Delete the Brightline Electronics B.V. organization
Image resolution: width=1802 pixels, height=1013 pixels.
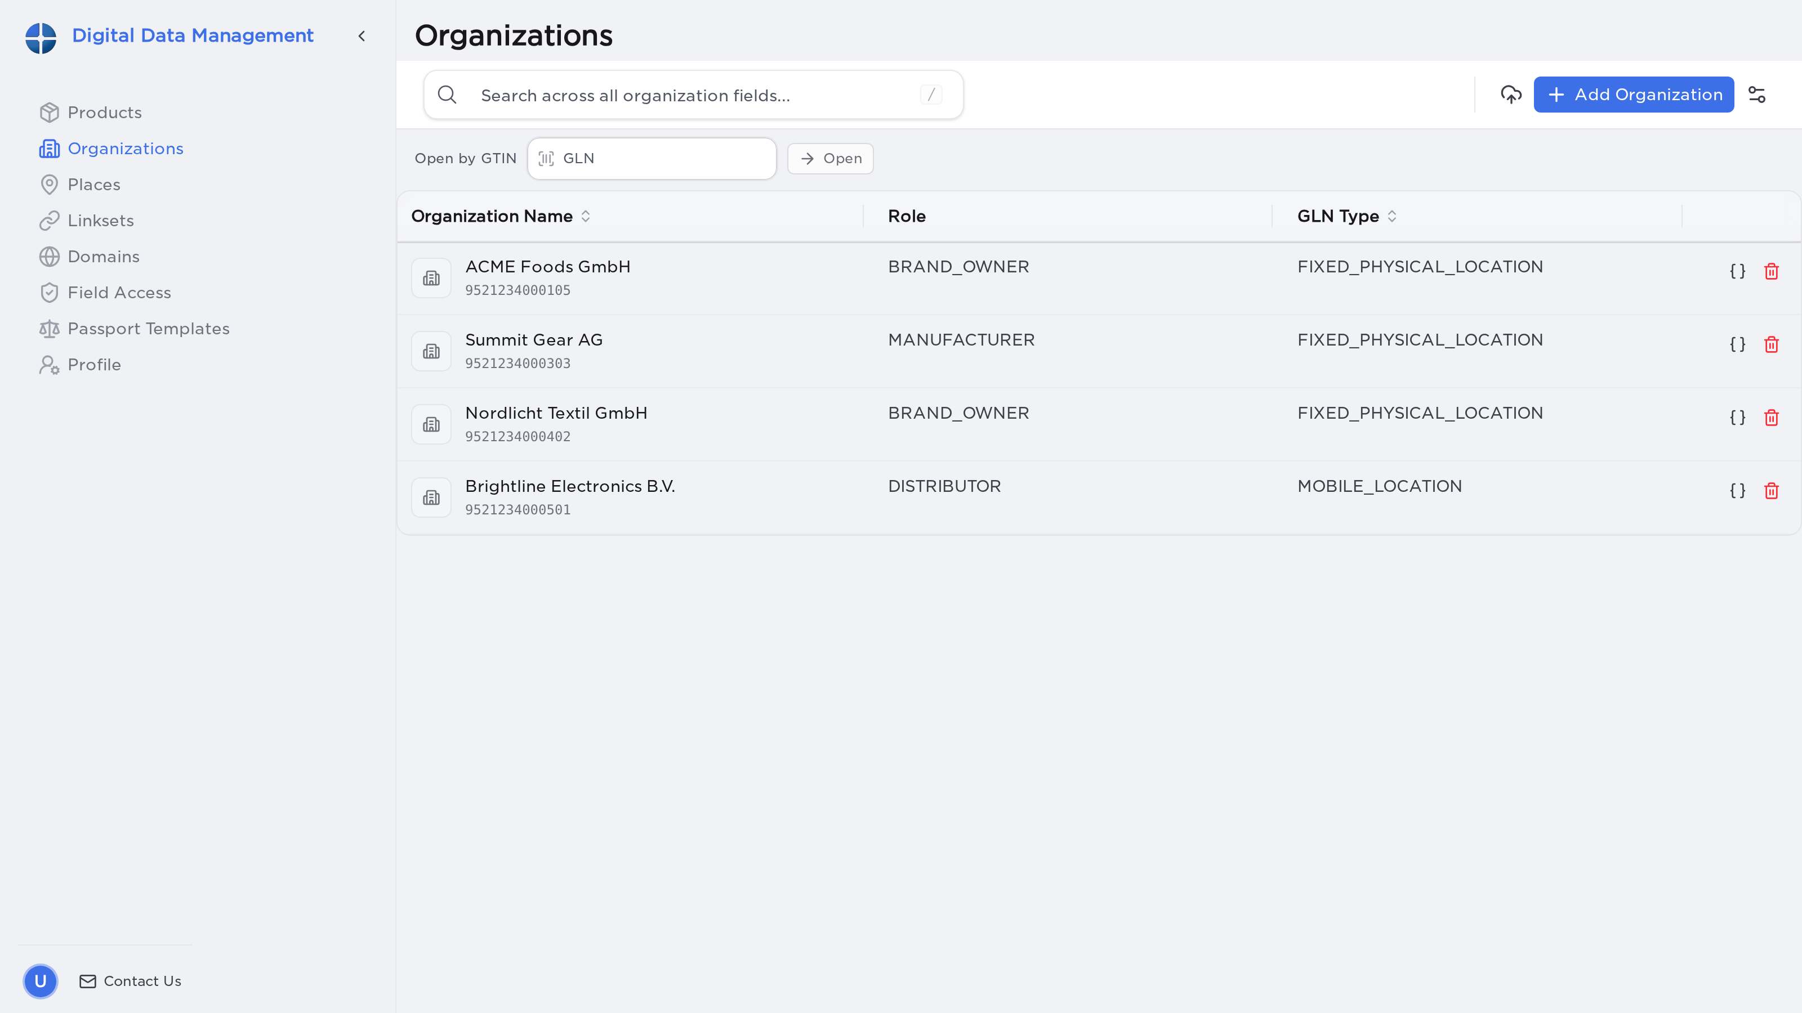[x=1771, y=491]
